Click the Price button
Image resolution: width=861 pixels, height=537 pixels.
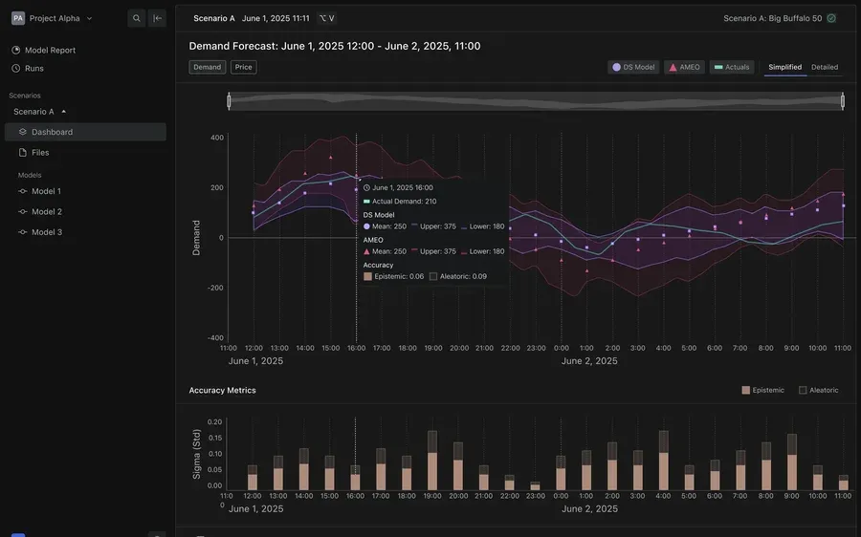click(x=243, y=67)
